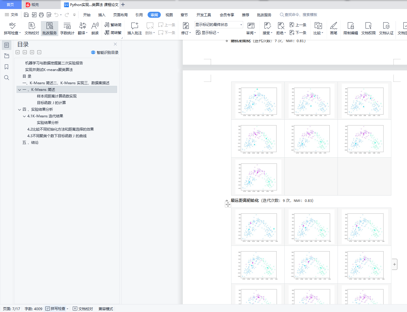Image resolution: width=407 pixels, height=312 pixels.
Task: Switch to the 章节 ribbon tab
Action: coord(184,15)
